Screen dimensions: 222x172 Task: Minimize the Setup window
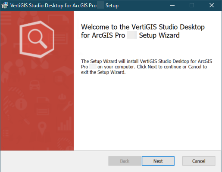172,6
